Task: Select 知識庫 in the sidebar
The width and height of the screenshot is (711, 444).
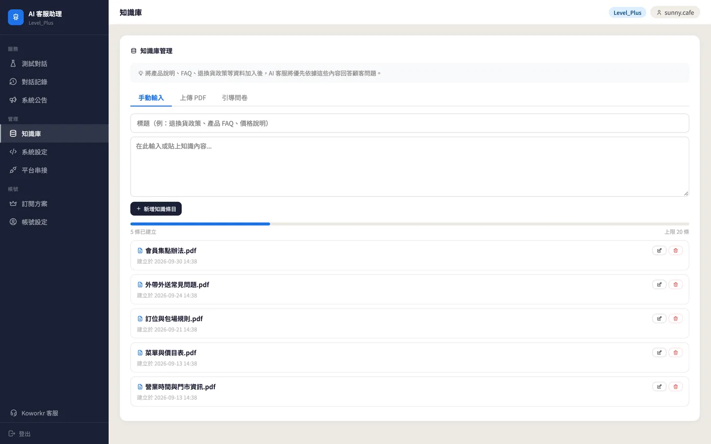Action: coord(54,133)
